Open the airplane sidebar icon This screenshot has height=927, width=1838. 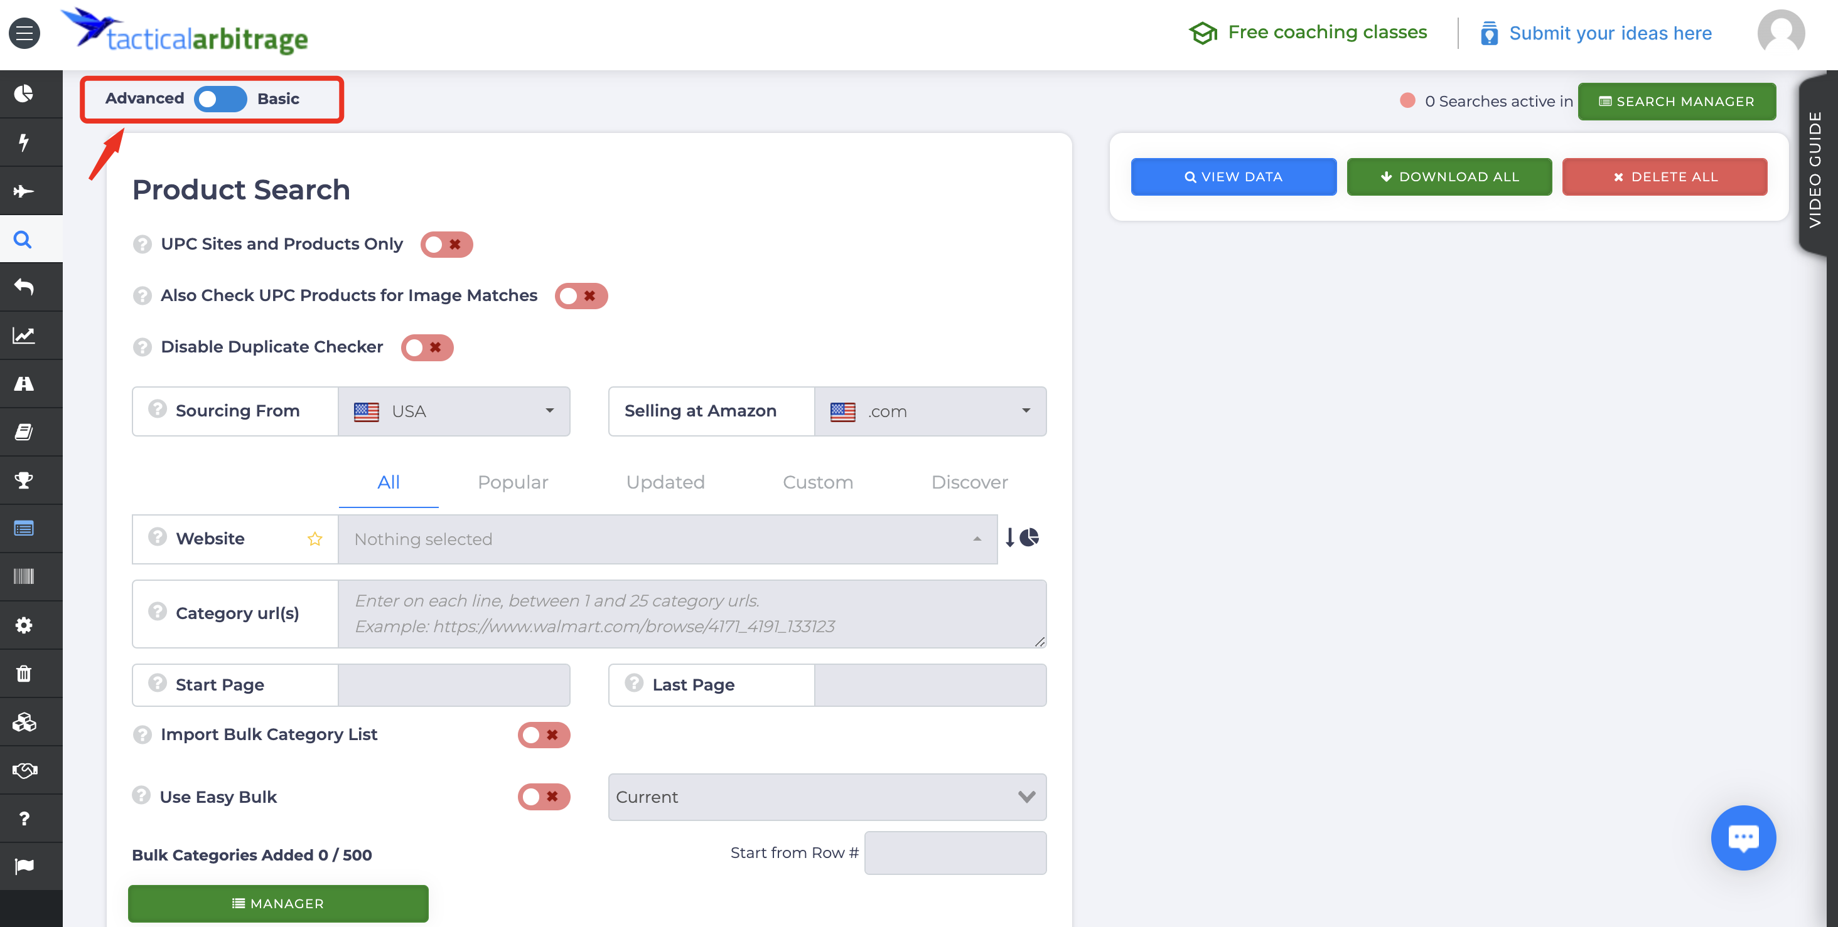[x=24, y=191]
